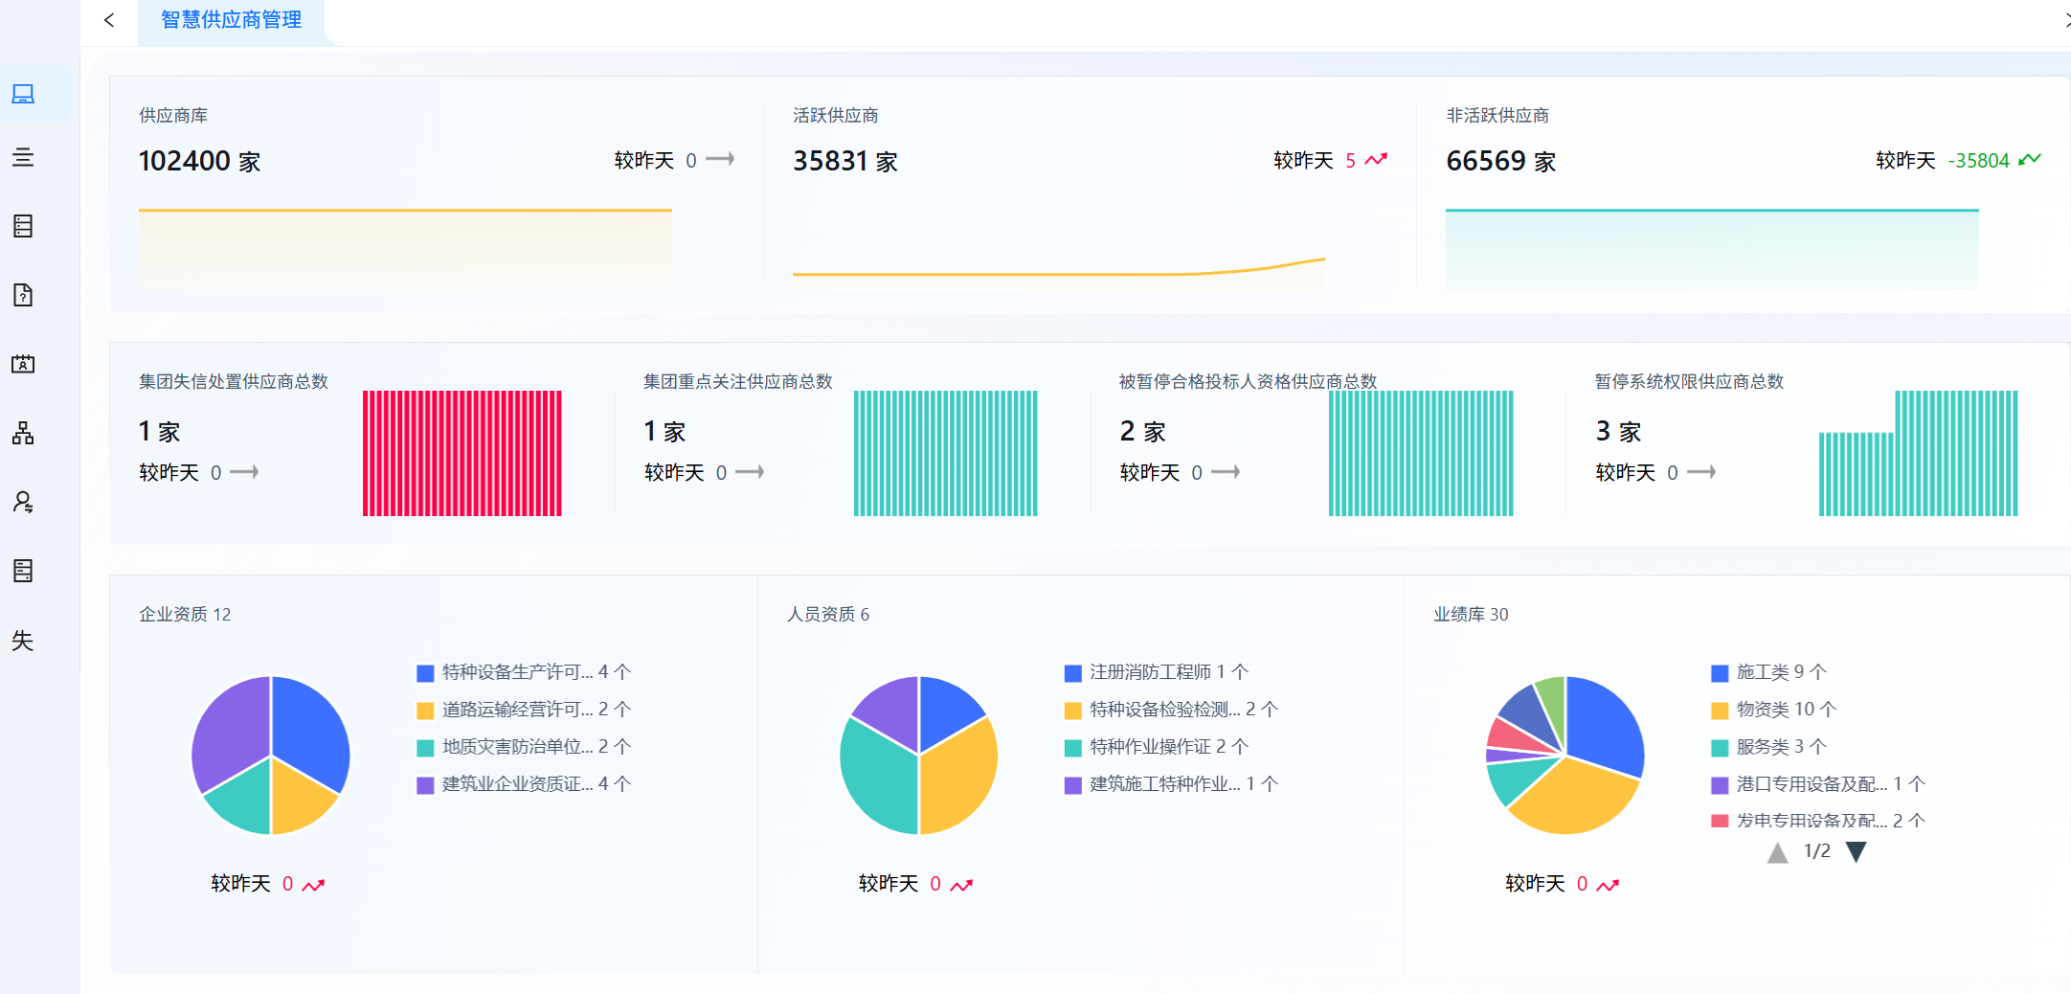
Task: Toggle the blue 施工类 legend swatch
Action: pyautogui.click(x=1720, y=673)
